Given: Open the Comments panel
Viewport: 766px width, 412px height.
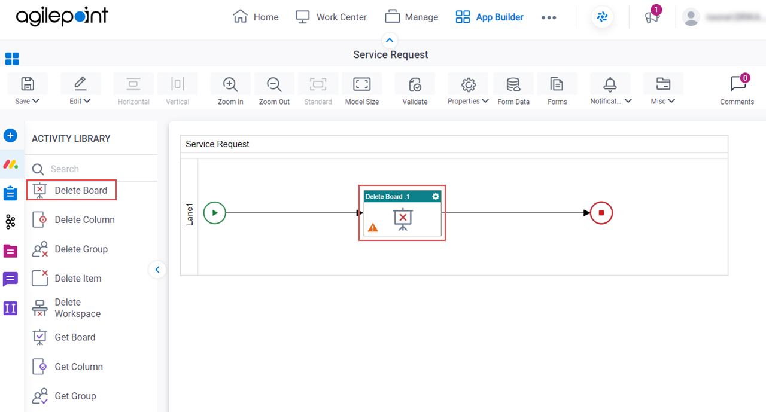Looking at the screenshot, I should [737, 90].
